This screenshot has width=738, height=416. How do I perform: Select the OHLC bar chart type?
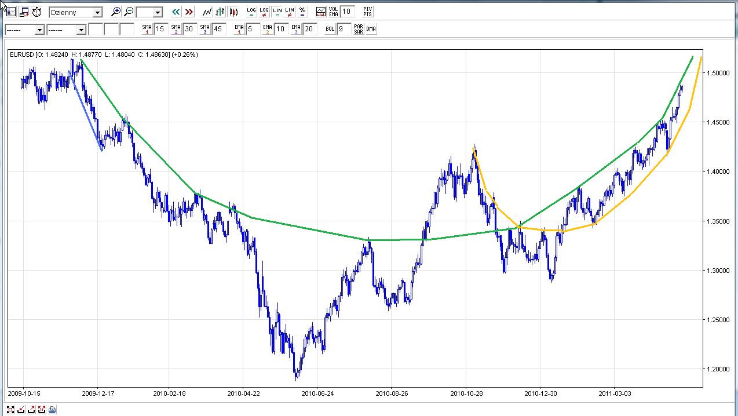[220, 12]
